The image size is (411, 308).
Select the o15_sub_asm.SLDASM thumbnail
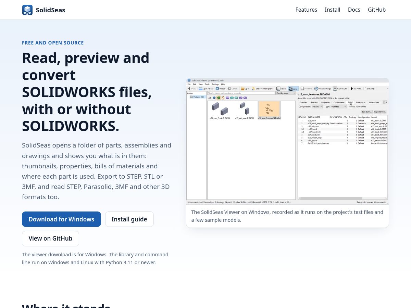tap(245, 111)
